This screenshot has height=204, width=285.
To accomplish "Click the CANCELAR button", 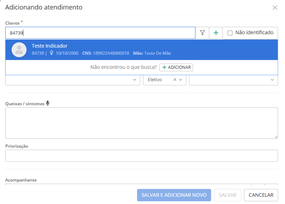I will point(261,195).
